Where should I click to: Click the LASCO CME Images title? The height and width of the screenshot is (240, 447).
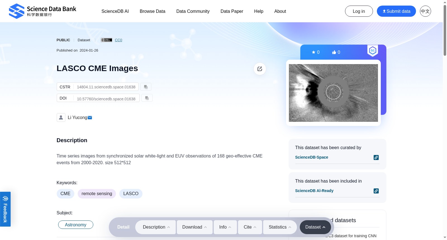(97, 68)
